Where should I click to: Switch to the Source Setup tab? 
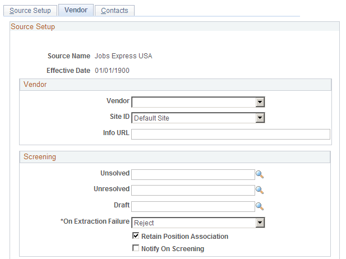point(30,11)
